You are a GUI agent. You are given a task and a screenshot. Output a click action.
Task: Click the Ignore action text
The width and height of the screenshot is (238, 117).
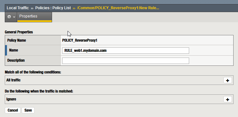click(x=11, y=99)
